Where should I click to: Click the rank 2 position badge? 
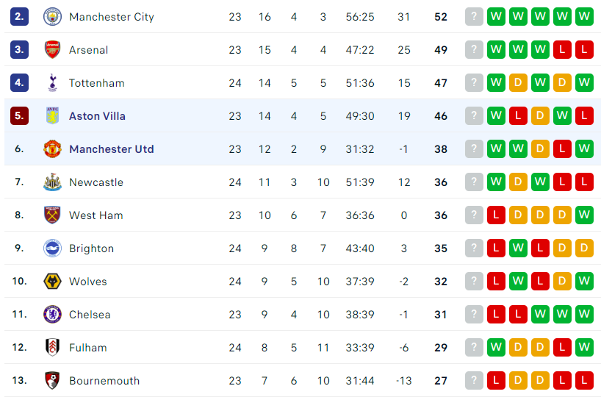tap(19, 16)
